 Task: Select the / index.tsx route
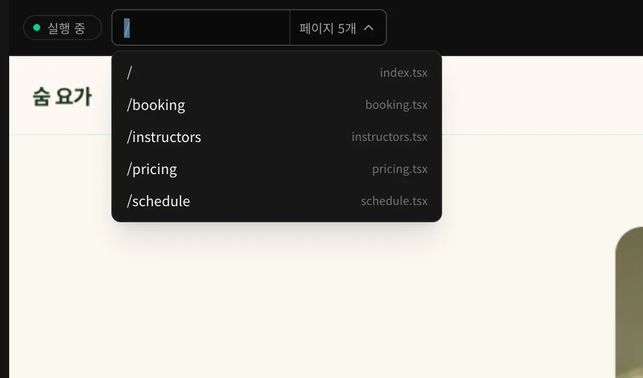(277, 73)
